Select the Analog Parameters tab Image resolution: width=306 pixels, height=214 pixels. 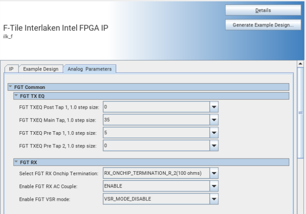click(89, 69)
